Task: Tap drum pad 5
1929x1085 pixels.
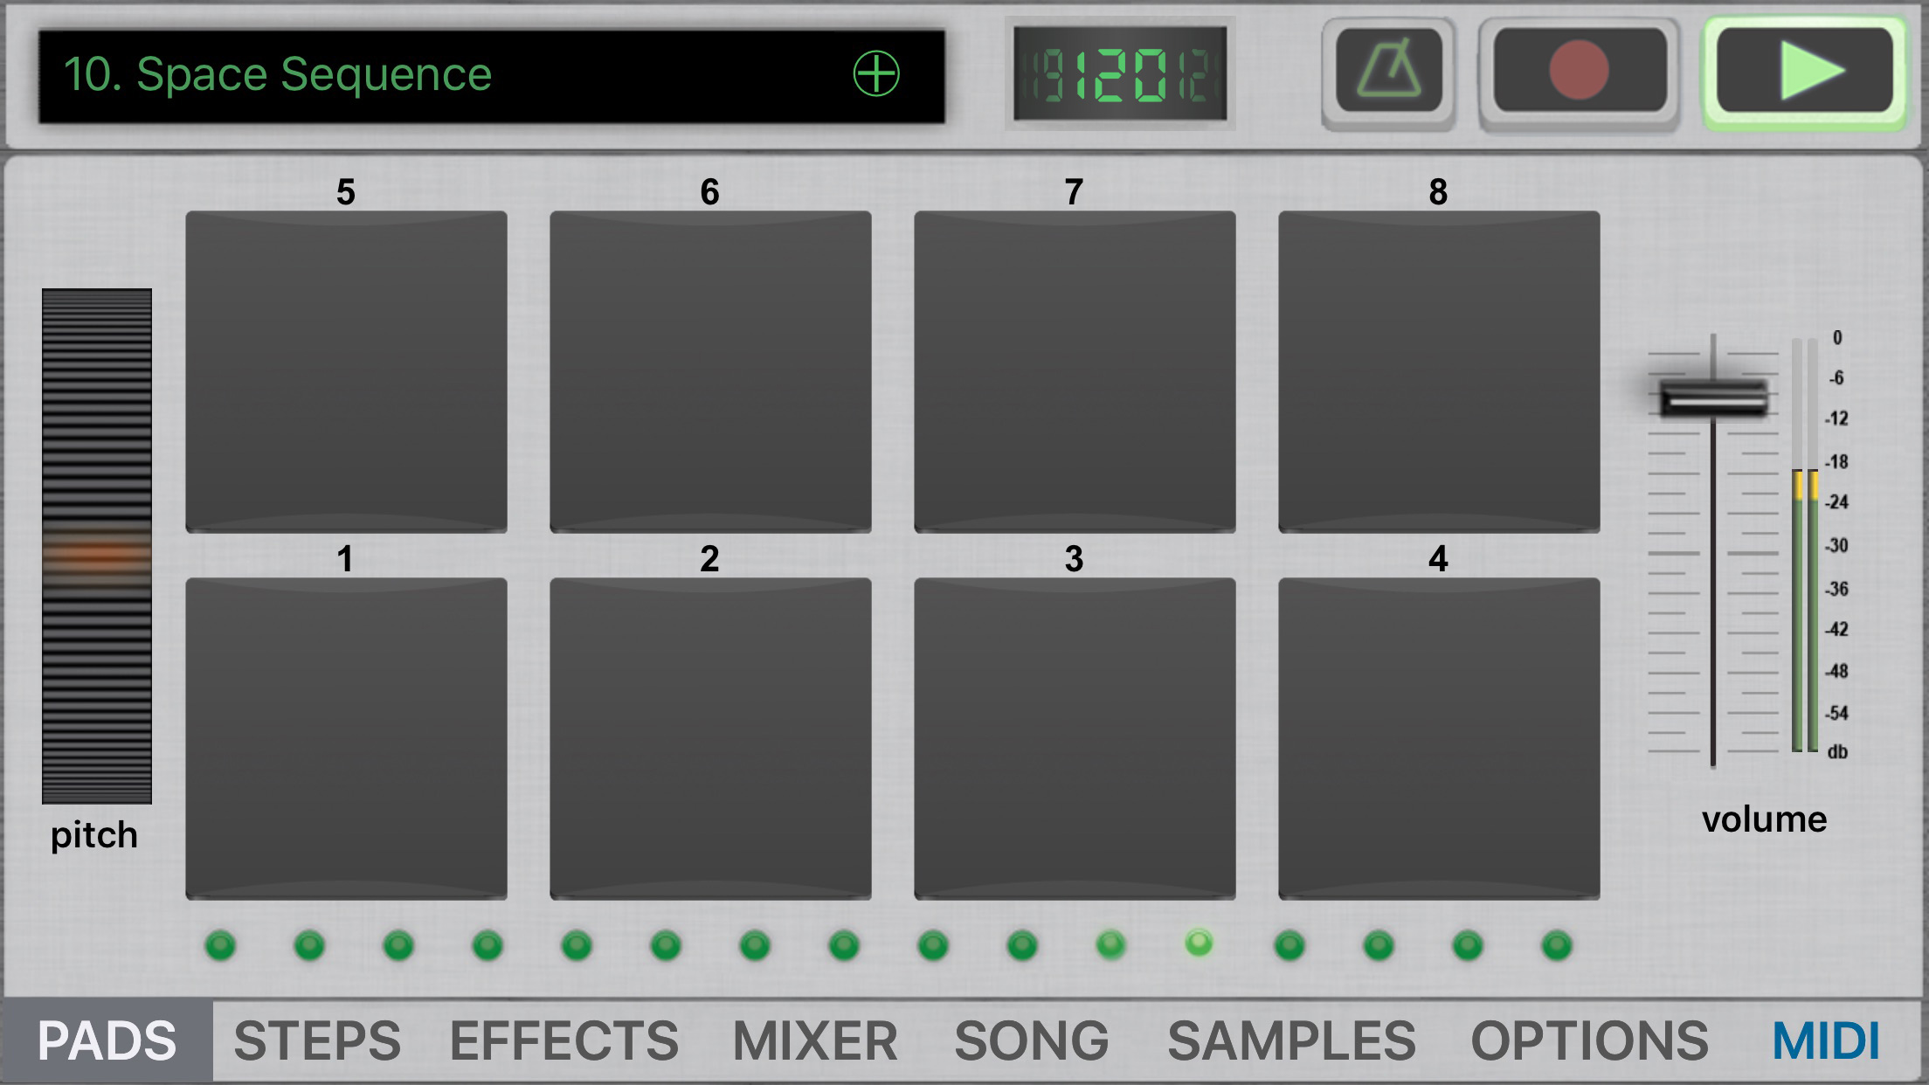Action: click(x=346, y=371)
